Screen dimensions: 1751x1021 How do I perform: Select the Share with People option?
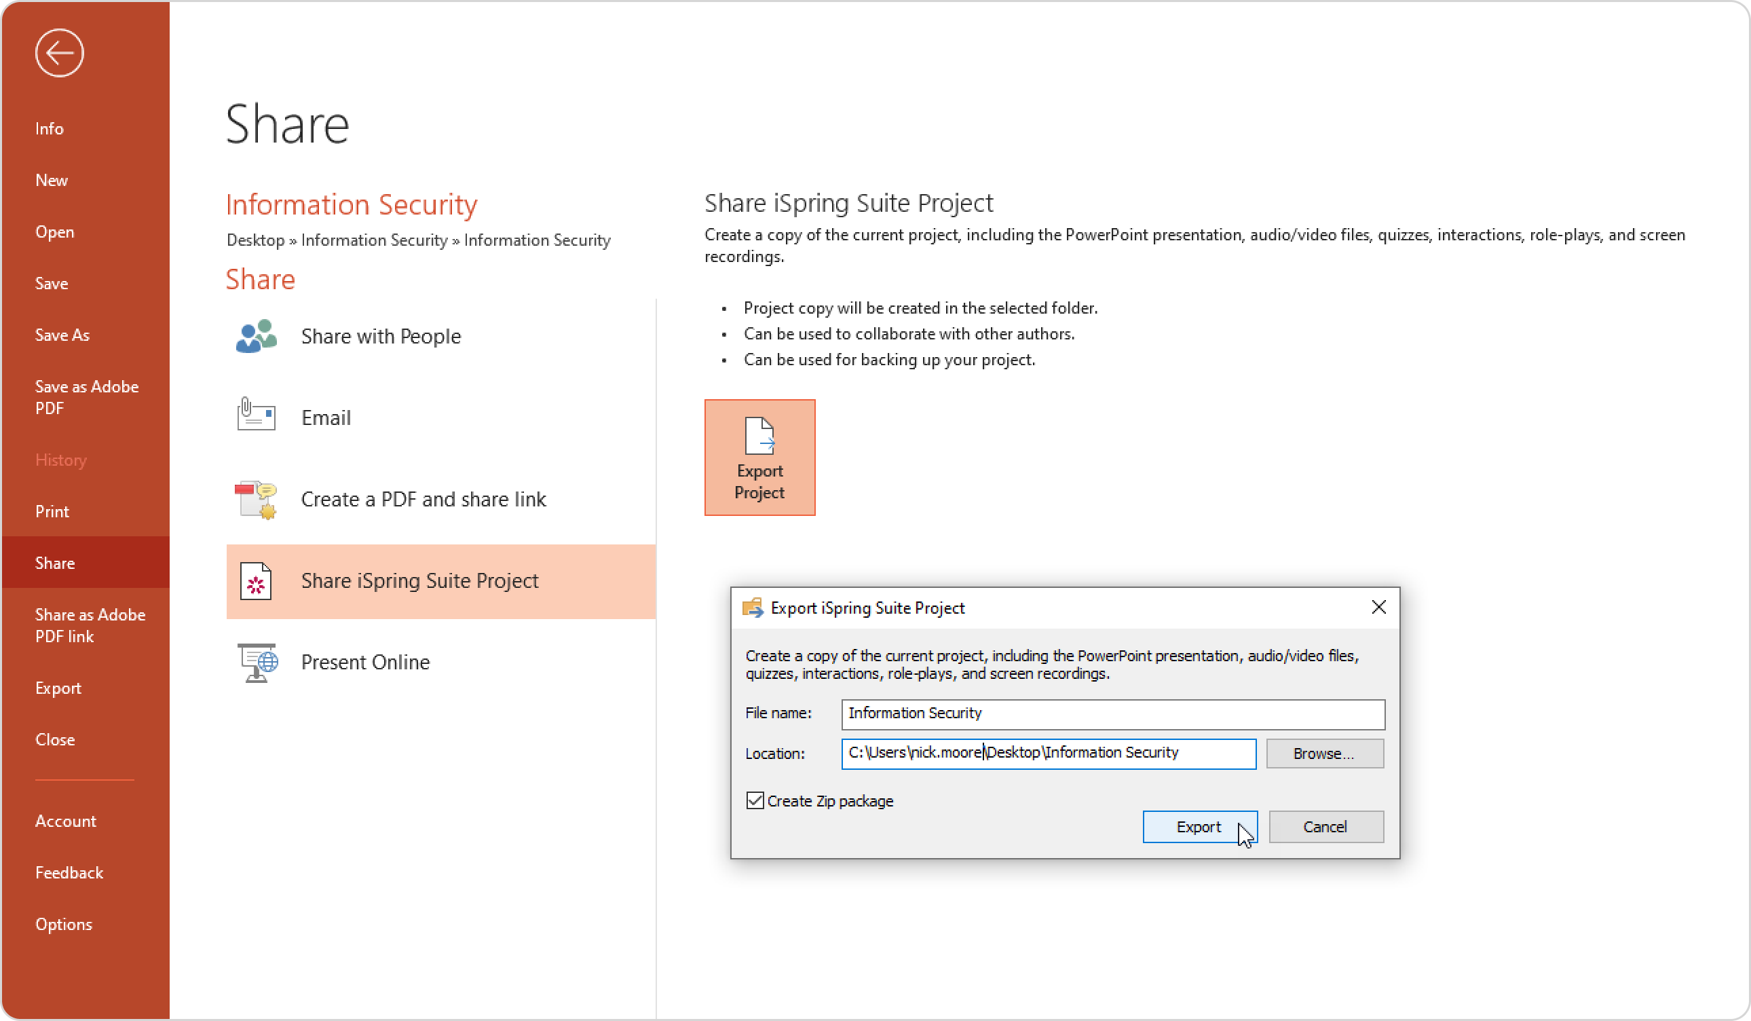440,337
